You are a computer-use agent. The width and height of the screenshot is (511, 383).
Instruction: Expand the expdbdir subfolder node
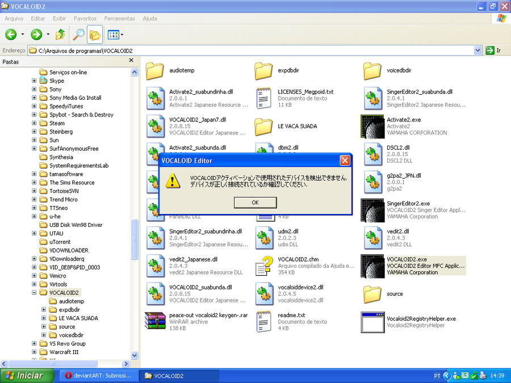pos(44,309)
